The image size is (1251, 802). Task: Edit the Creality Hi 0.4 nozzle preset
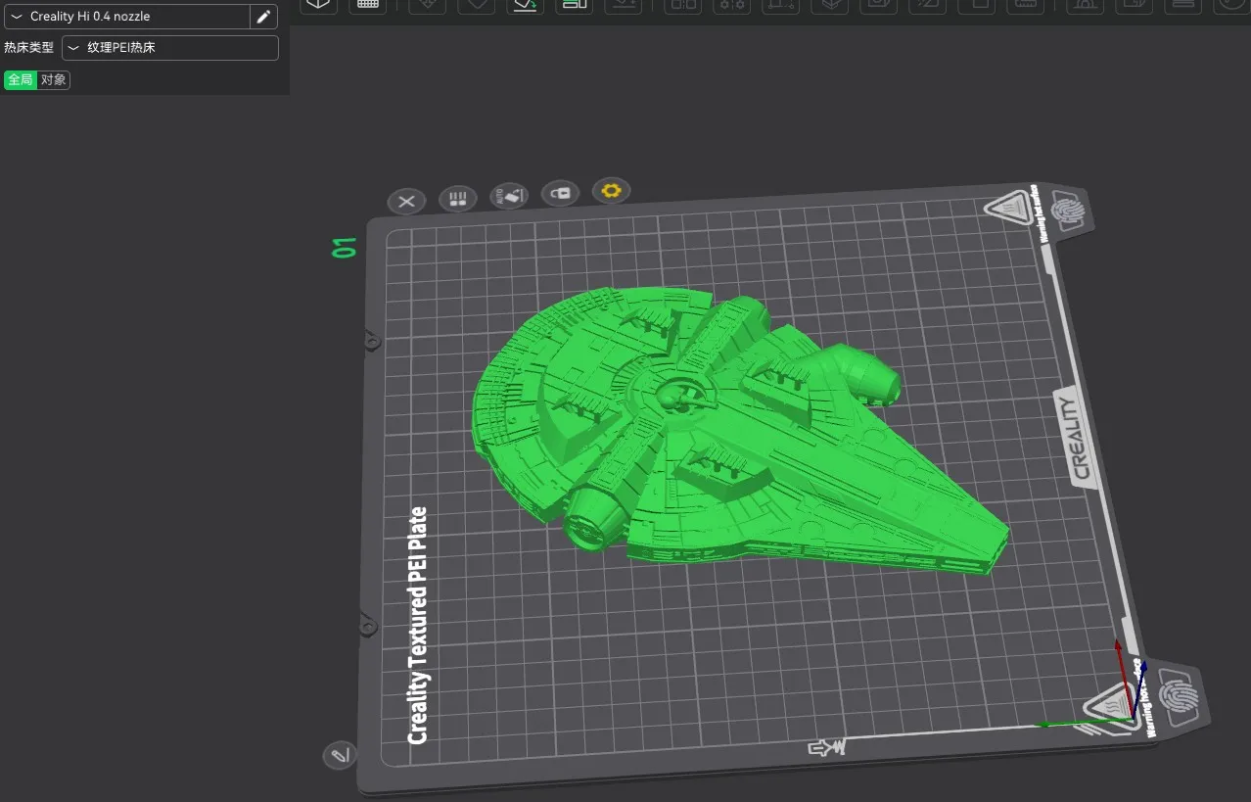pos(263,17)
